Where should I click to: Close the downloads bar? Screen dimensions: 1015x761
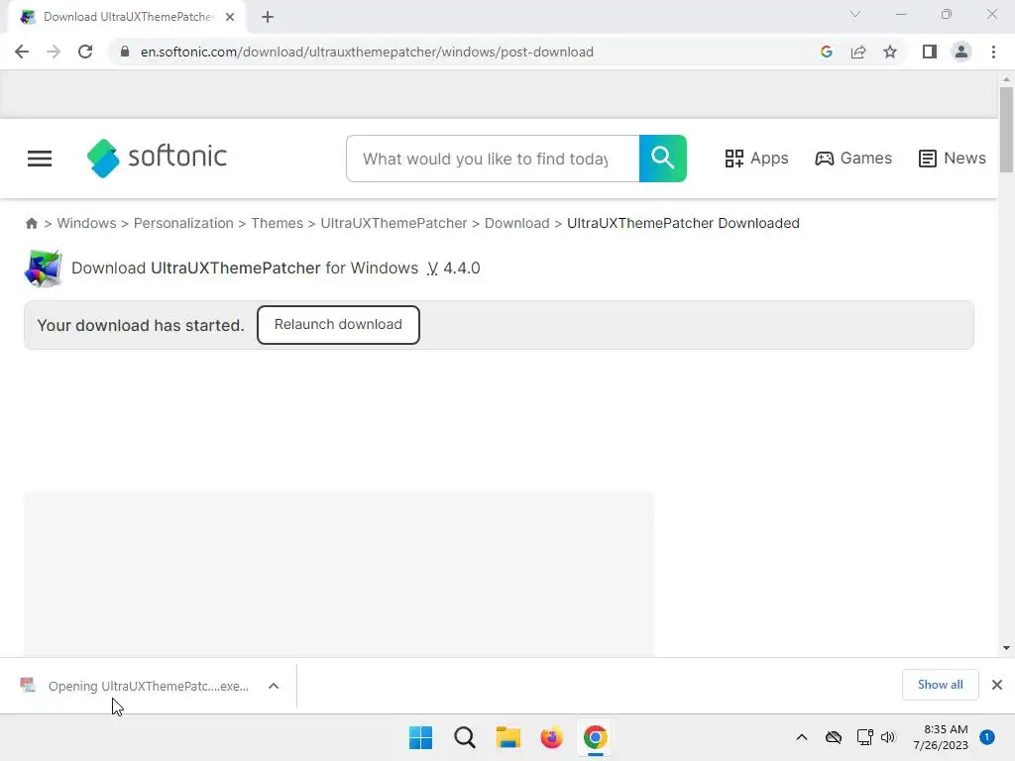tap(997, 685)
